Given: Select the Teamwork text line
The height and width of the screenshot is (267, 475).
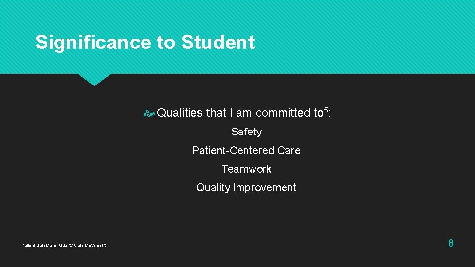Looking at the screenshot, I should [246, 169].
